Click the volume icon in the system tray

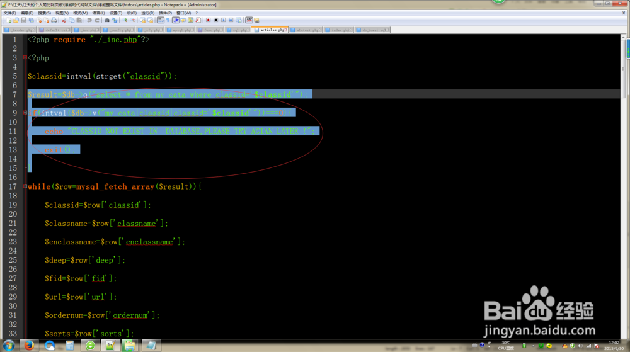click(x=580, y=346)
